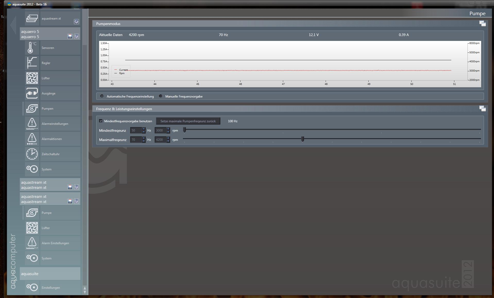494x298 pixels.
Task: Click the sidebar scroll down arrow
Action: tap(85, 292)
